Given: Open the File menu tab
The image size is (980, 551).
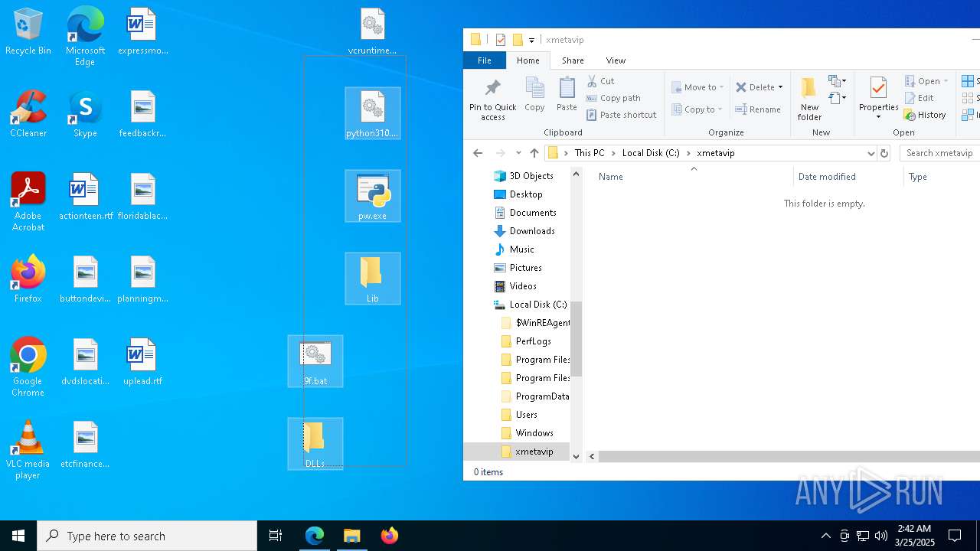Looking at the screenshot, I should point(485,60).
